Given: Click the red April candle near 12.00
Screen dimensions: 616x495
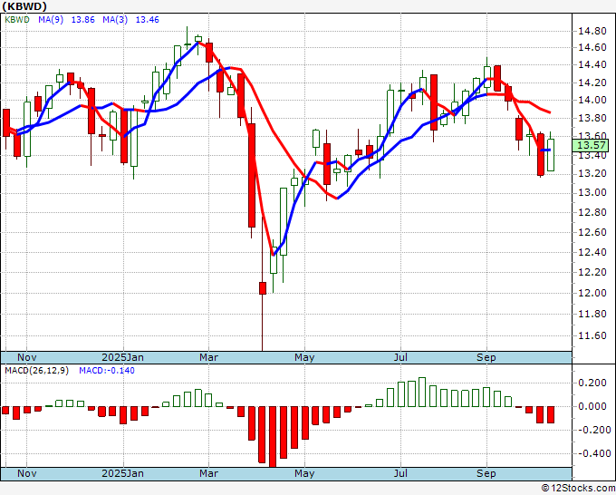Looking at the screenshot, I should [263, 288].
